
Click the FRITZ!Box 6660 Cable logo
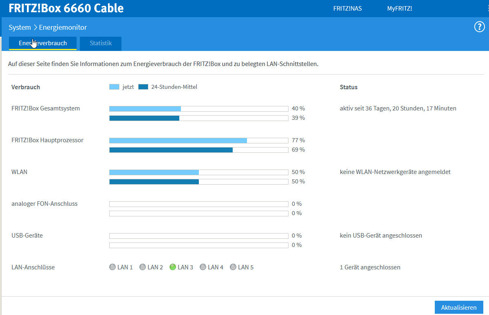click(x=66, y=8)
